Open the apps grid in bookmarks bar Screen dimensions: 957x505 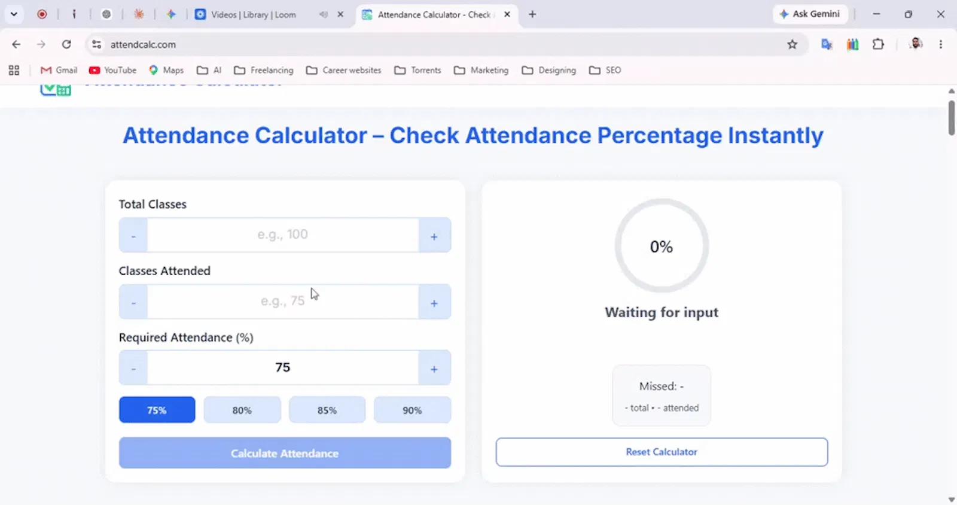[x=14, y=70]
